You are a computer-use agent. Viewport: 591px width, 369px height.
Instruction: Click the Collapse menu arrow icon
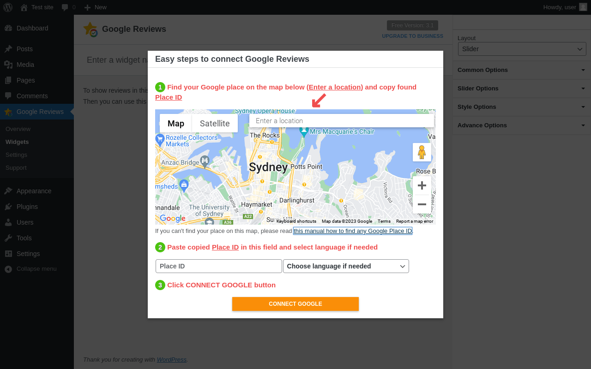(x=8, y=269)
